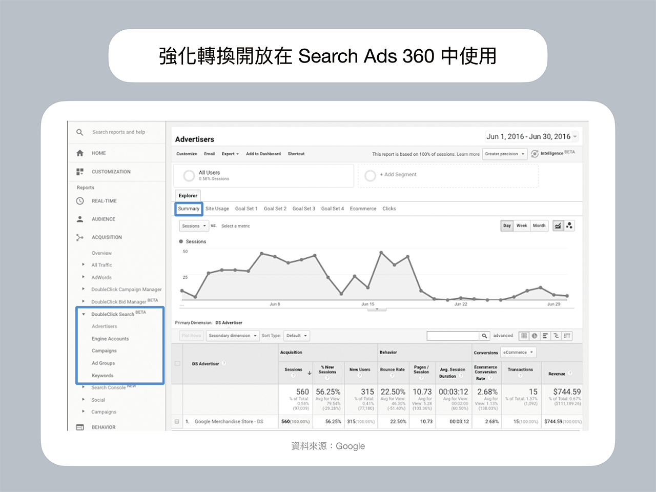
Task: Toggle the All Users segment circle
Action: pyautogui.click(x=189, y=176)
